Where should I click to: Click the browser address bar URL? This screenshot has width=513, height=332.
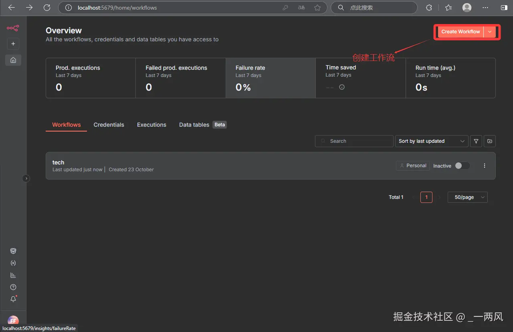(117, 8)
